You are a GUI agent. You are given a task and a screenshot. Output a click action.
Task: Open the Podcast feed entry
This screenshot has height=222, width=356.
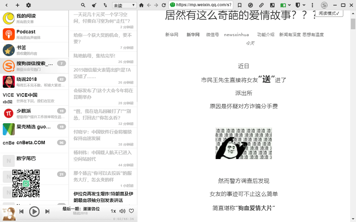[x=34, y=34]
